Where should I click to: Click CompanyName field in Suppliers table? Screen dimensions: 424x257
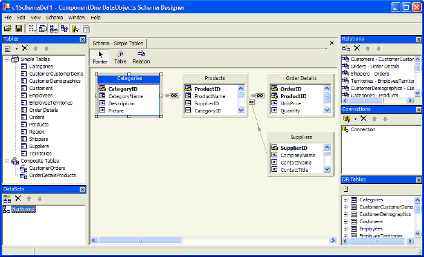click(298, 155)
